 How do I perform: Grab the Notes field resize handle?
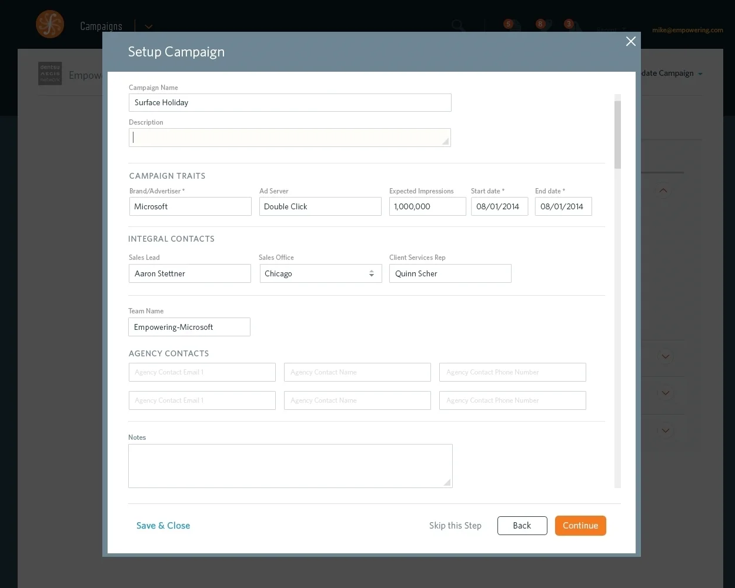(x=447, y=483)
